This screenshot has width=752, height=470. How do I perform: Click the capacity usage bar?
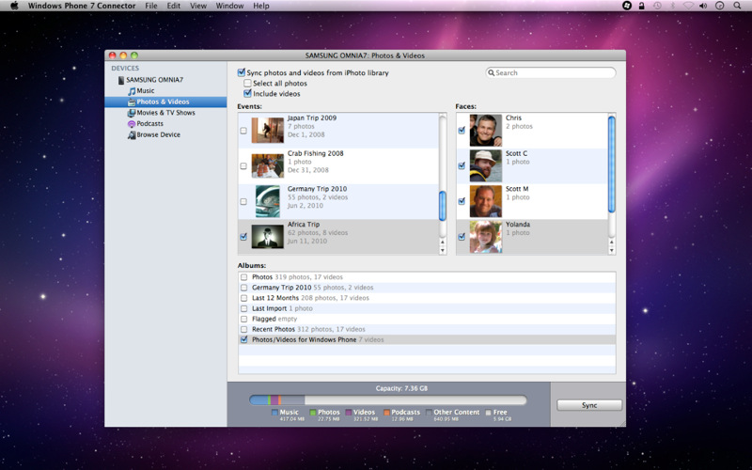pyautogui.click(x=387, y=400)
